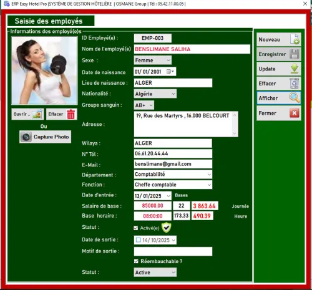The height and width of the screenshot is (290, 312).
Task: Click the Enregistrer button
Action: [x=279, y=54]
